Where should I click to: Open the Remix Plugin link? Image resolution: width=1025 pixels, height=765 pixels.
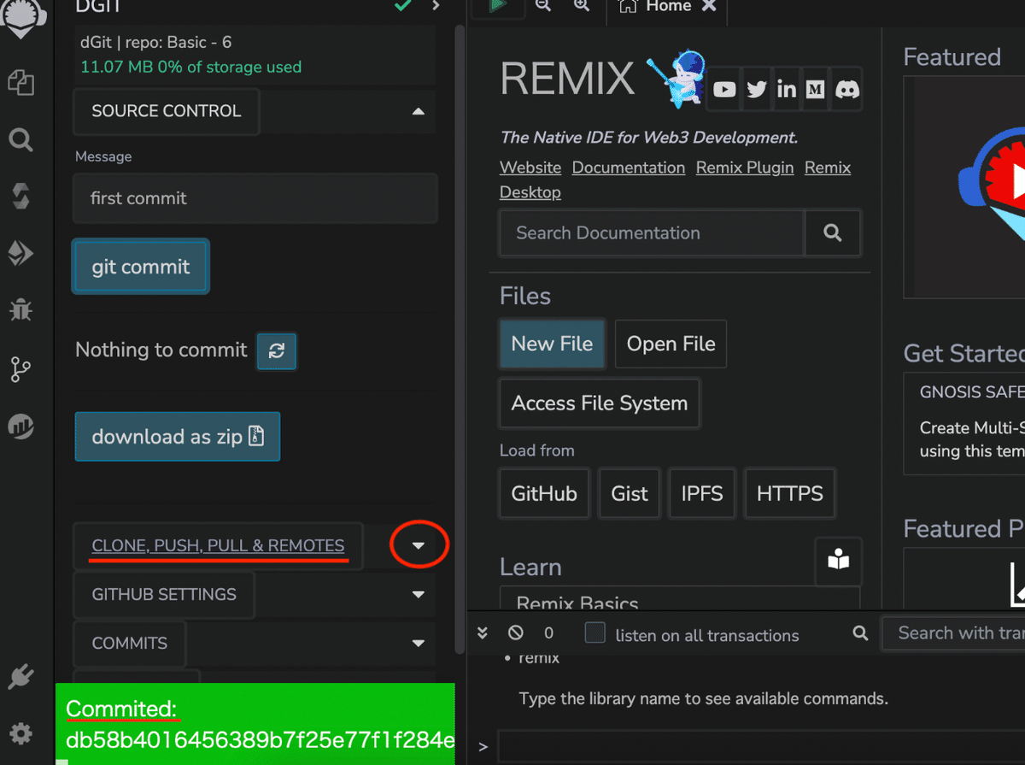click(x=745, y=168)
